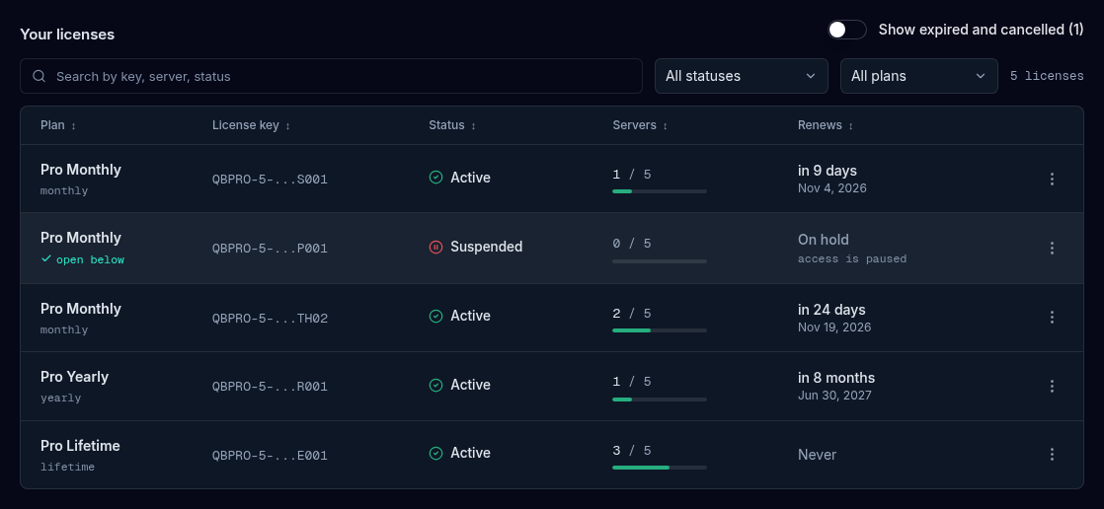
Task: Click the Active check icon for Pro Yearly
Action: point(435,385)
